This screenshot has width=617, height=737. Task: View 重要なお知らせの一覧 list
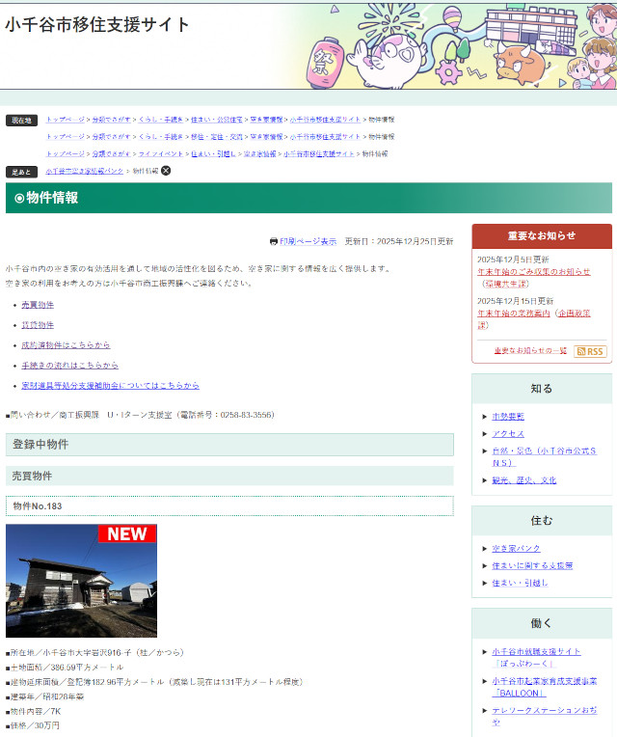pyautogui.click(x=530, y=351)
